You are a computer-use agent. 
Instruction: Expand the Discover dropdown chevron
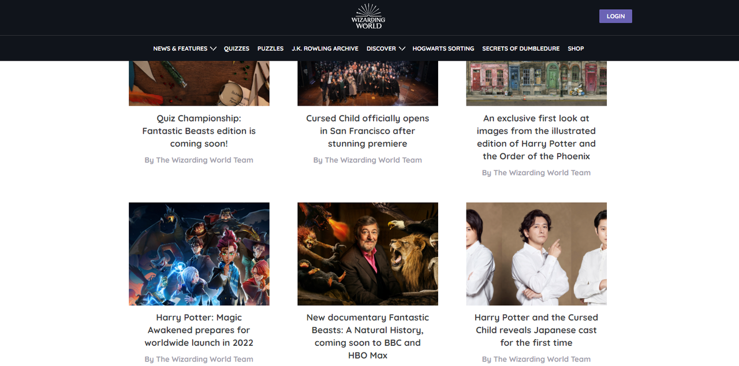pos(402,48)
